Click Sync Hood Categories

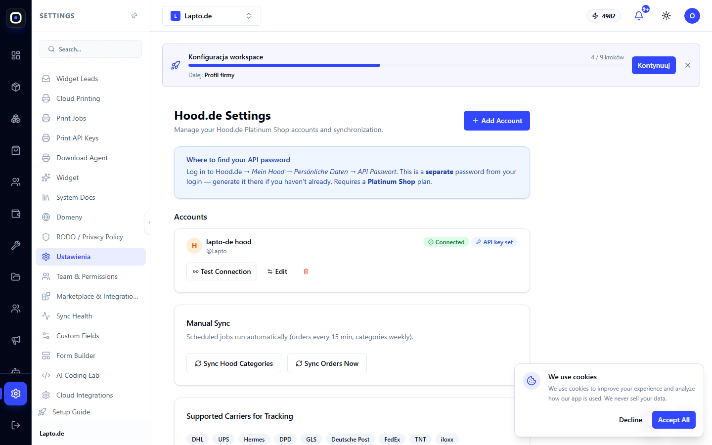pyautogui.click(x=234, y=363)
